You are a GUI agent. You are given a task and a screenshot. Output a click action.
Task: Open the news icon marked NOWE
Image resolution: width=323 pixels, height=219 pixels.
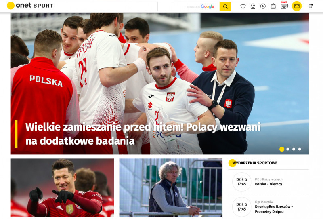(x=284, y=6)
